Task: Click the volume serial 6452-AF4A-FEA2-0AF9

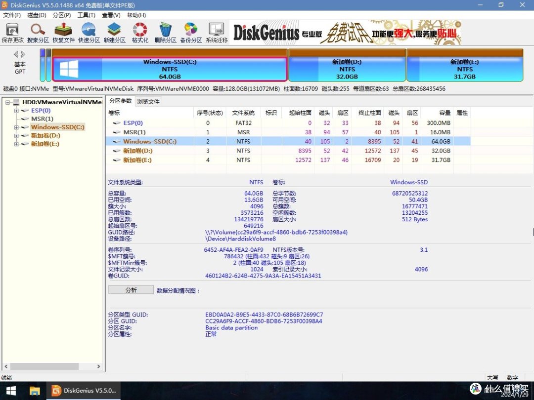Action: click(x=233, y=250)
